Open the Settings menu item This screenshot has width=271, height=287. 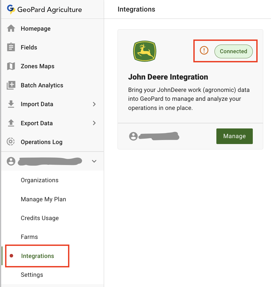(32, 275)
